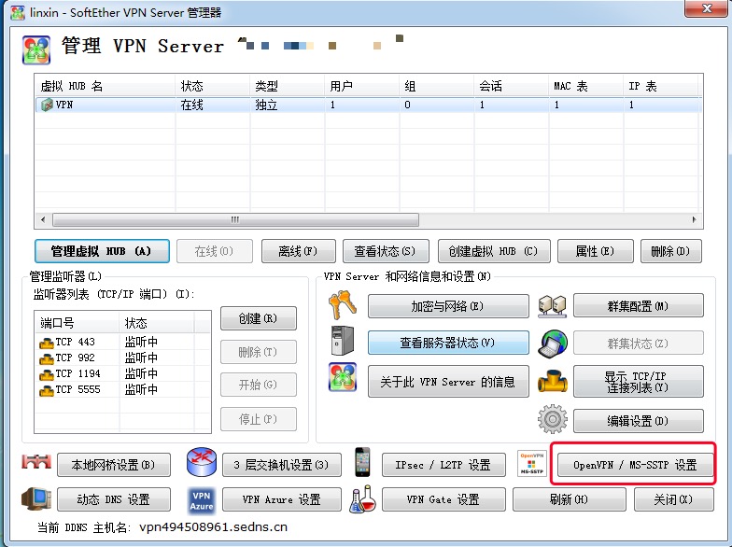Open OpenVPN / MS-SSTP 设置

pyautogui.click(x=635, y=465)
